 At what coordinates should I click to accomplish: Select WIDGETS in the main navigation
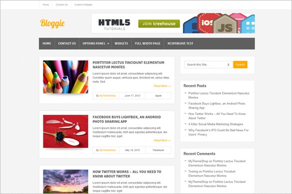click(x=121, y=43)
